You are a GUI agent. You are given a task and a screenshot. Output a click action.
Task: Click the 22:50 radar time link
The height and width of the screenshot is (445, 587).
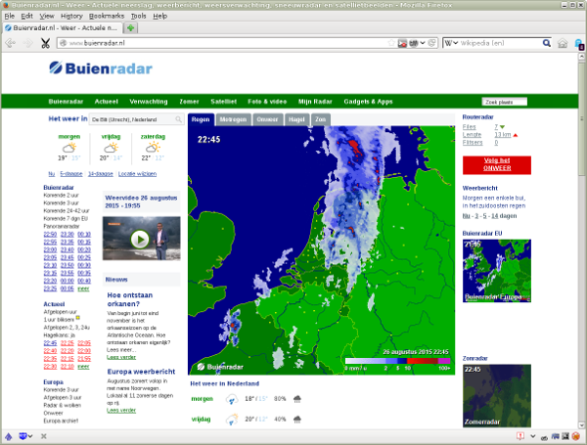point(50,235)
